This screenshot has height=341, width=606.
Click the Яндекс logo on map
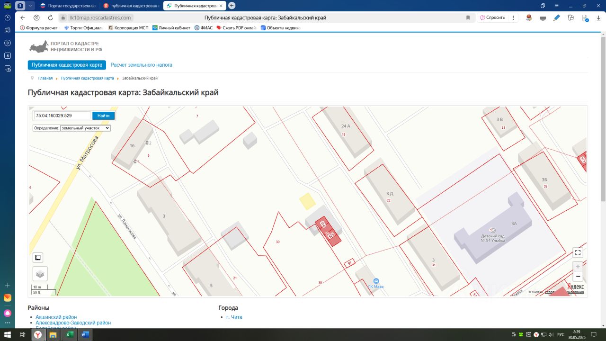click(575, 287)
